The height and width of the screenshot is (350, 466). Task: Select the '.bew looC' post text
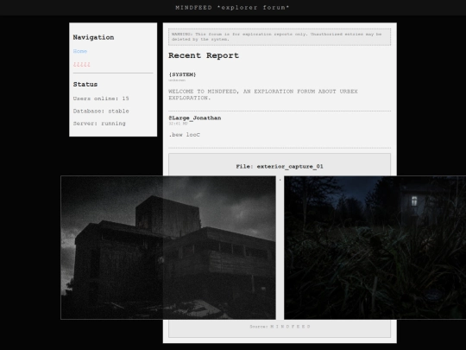[x=185, y=135]
